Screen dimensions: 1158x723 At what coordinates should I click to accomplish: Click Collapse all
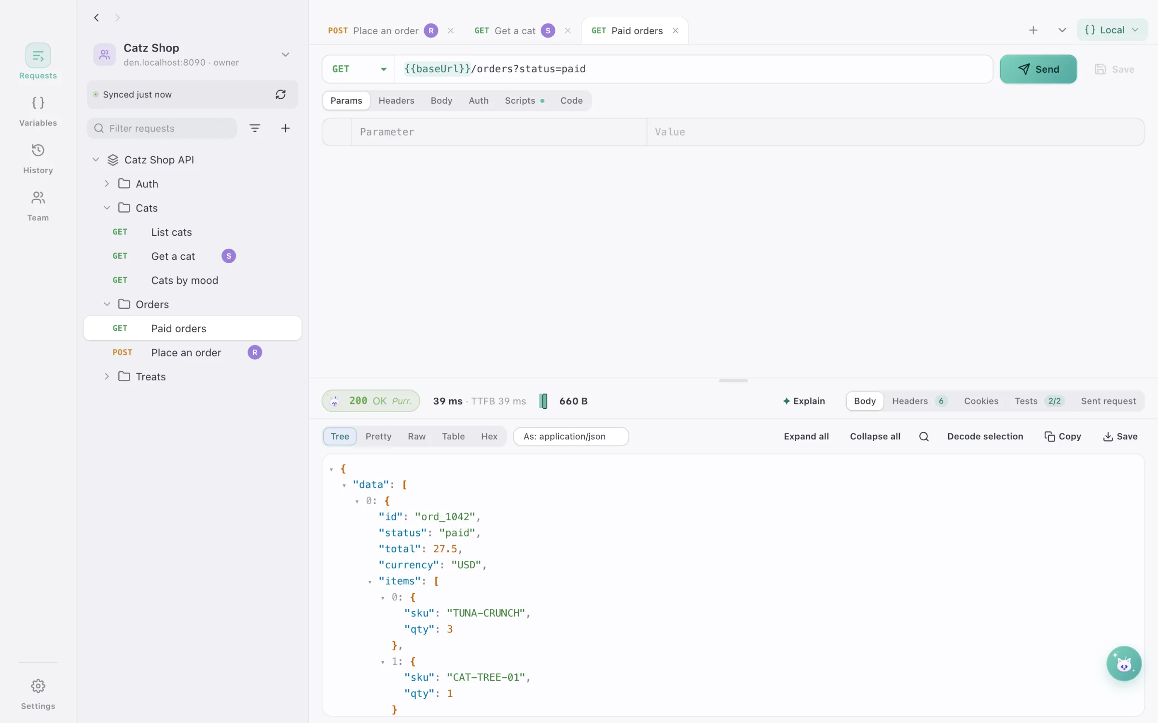tap(875, 437)
